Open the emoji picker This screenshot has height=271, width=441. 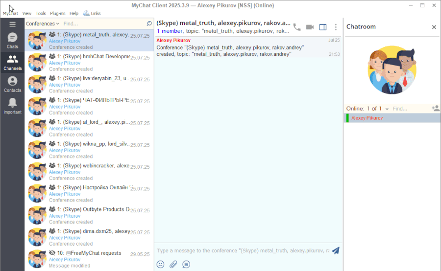[x=160, y=264]
